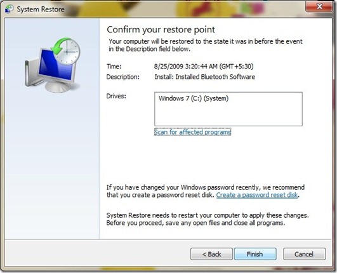Image resolution: width=337 pixels, height=273 pixels.
Task: Click the restart computer warning paragraph
Action: [x=208, y=219]
